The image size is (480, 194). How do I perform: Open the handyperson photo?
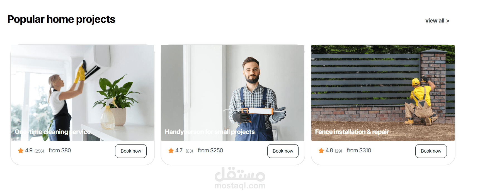click(x=233, y=93)
